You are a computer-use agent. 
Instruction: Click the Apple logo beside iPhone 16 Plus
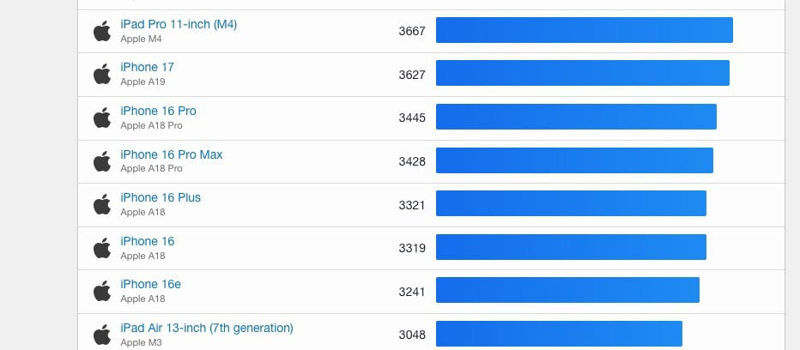pos(103,204)
